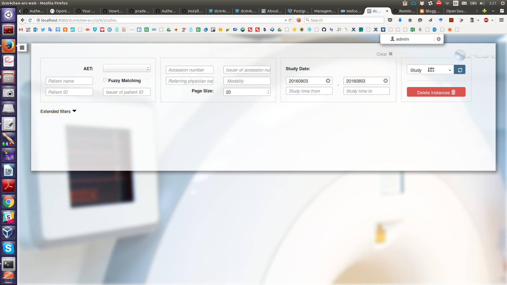Open the Google Drive bookmark icon
The width and height of the screenshot is (507, 285).
pos(169,29)
